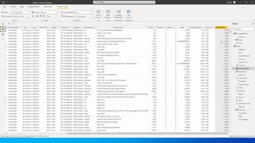
Task: Open Sort by column menu
Action: (98, 14)
